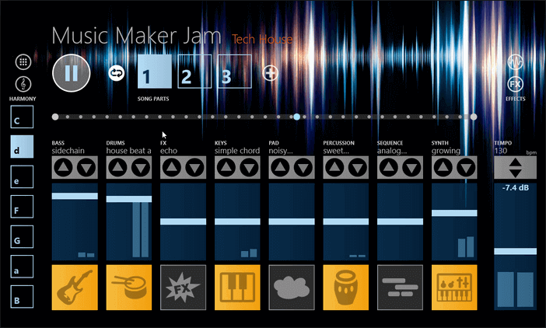
Task: Click the Bass volume fader handle
Action: pyautogui.click(x=75, y=196)
